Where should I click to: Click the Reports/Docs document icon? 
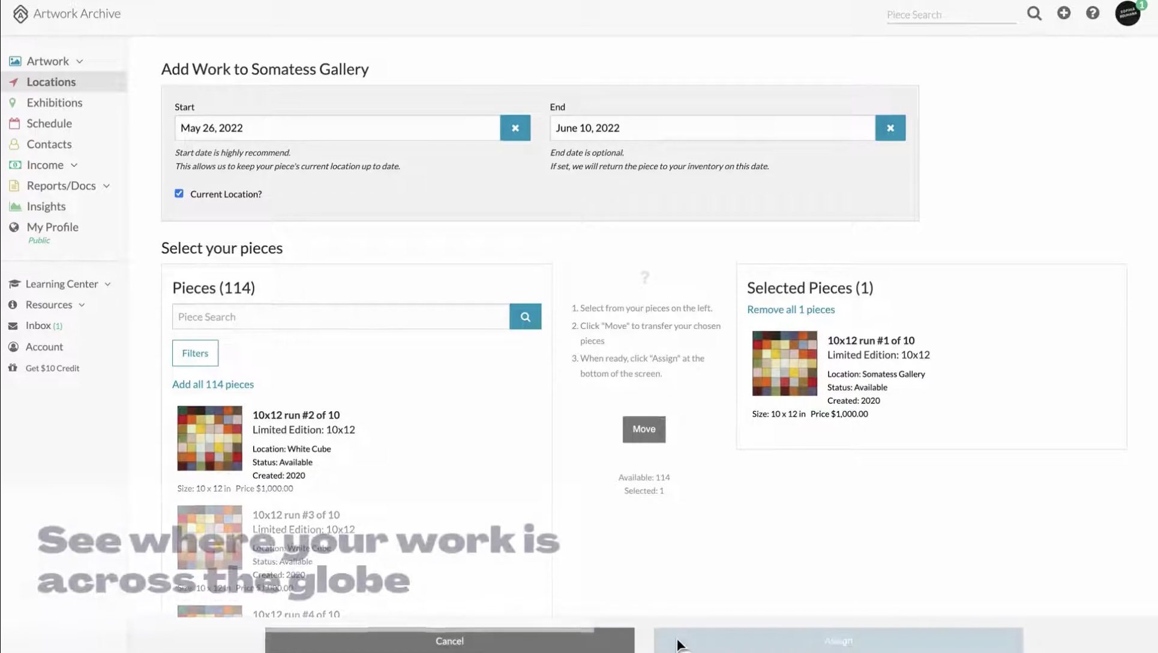[x=14, y=186]
